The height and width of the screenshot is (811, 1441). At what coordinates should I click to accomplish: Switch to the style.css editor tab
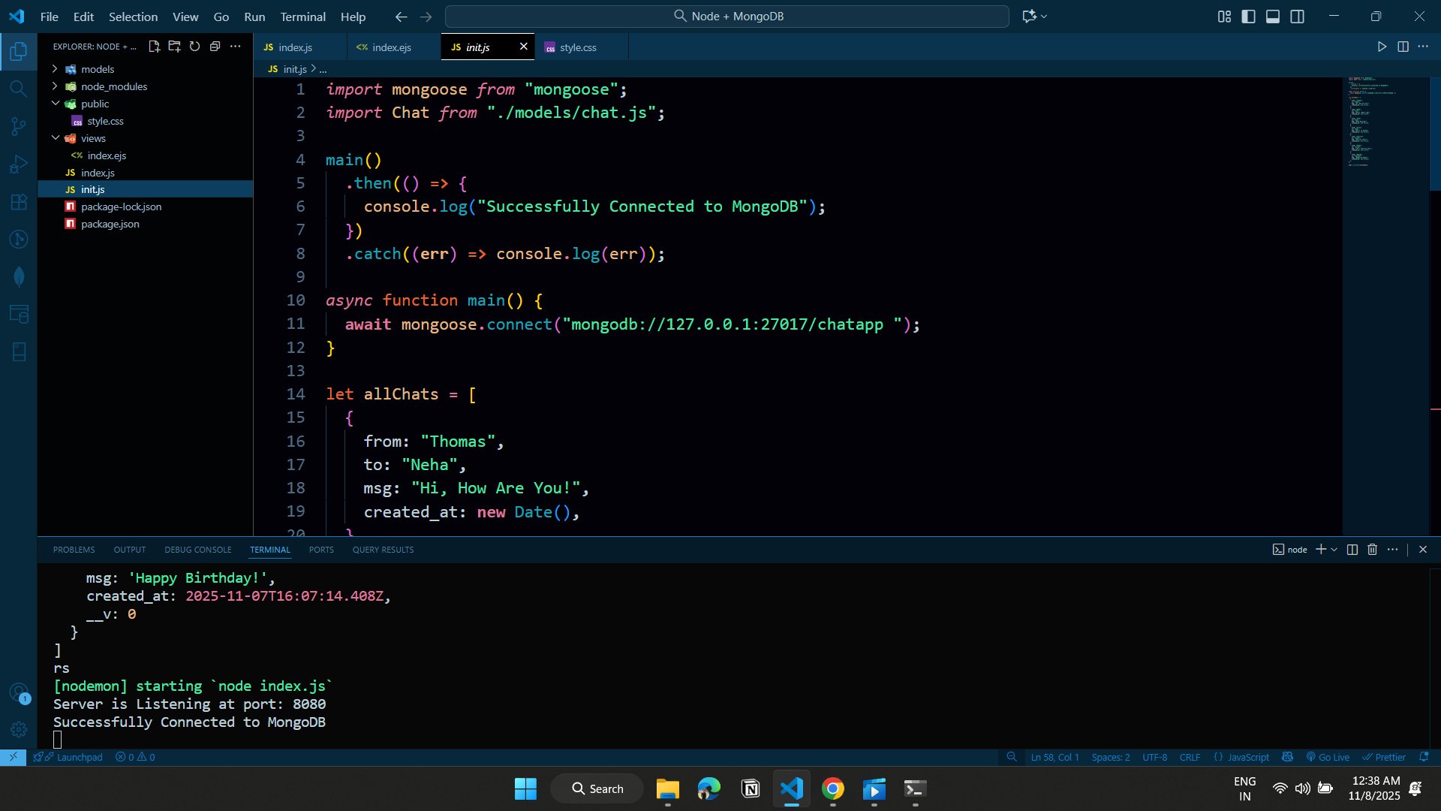pyautogui.click(x=577, y=47)
